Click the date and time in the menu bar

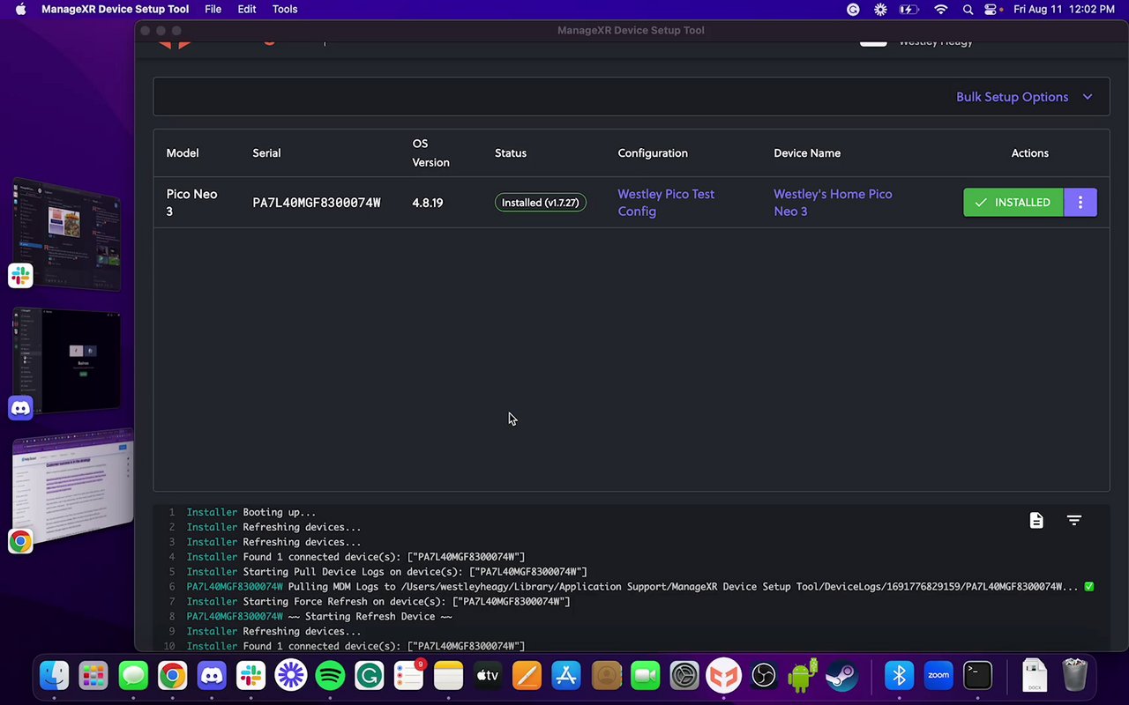1065,10
